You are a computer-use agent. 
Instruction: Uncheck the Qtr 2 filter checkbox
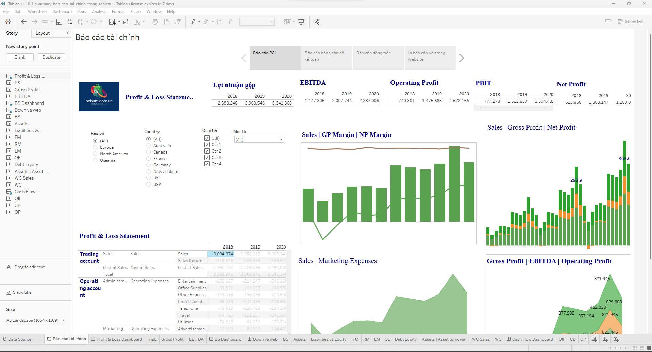click(x=207, y=151)
